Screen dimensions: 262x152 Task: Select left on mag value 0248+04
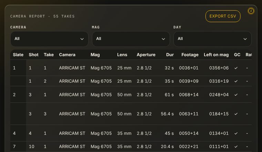point(219,95)
